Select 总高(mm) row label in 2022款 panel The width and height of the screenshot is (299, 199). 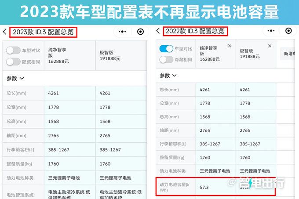tap(169, 117)
